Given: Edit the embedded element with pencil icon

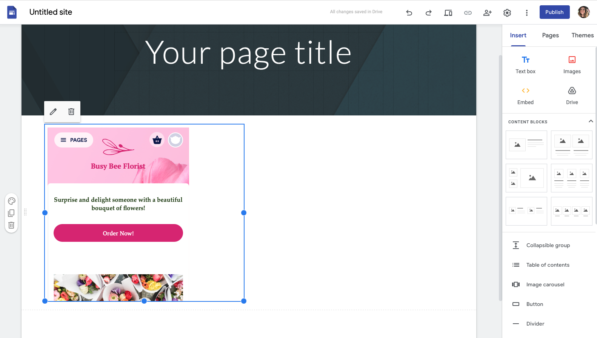Looking at the screenshot, I should point(53,112).
